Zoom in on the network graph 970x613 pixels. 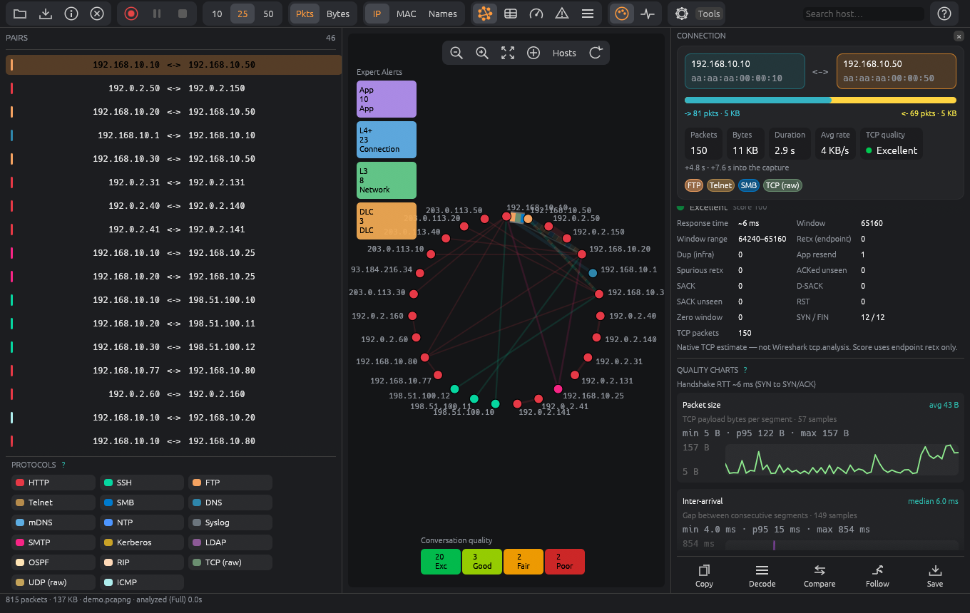482,53
